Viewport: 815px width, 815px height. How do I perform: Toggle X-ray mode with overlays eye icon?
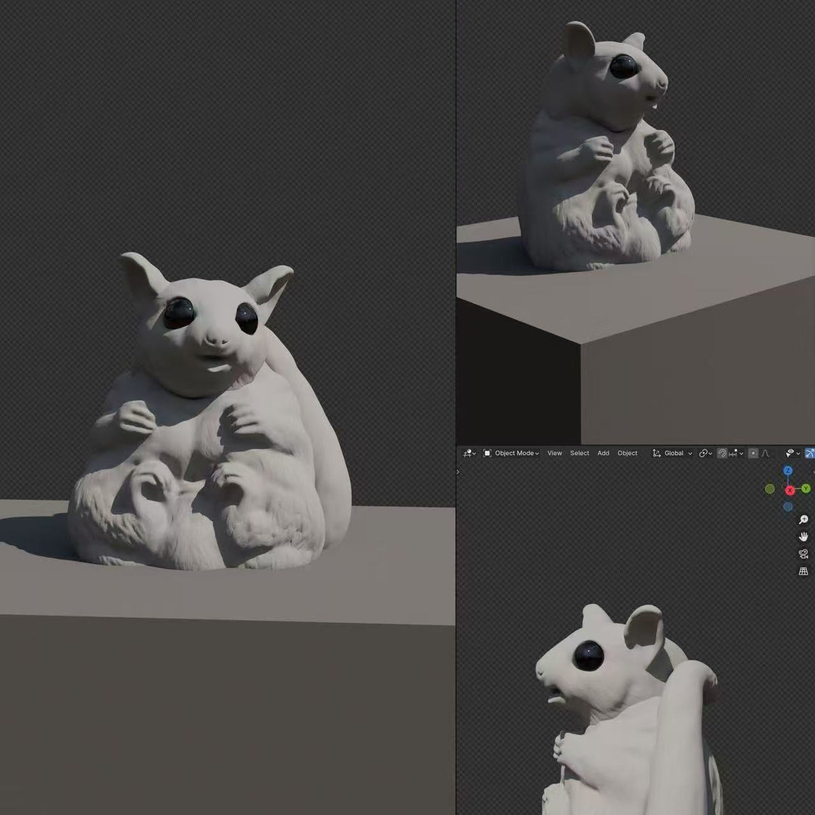(809, 453)
